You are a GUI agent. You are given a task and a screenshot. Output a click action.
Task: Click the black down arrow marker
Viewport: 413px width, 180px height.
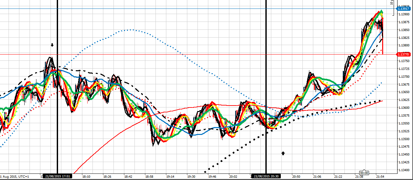click(x=52, y=45)
